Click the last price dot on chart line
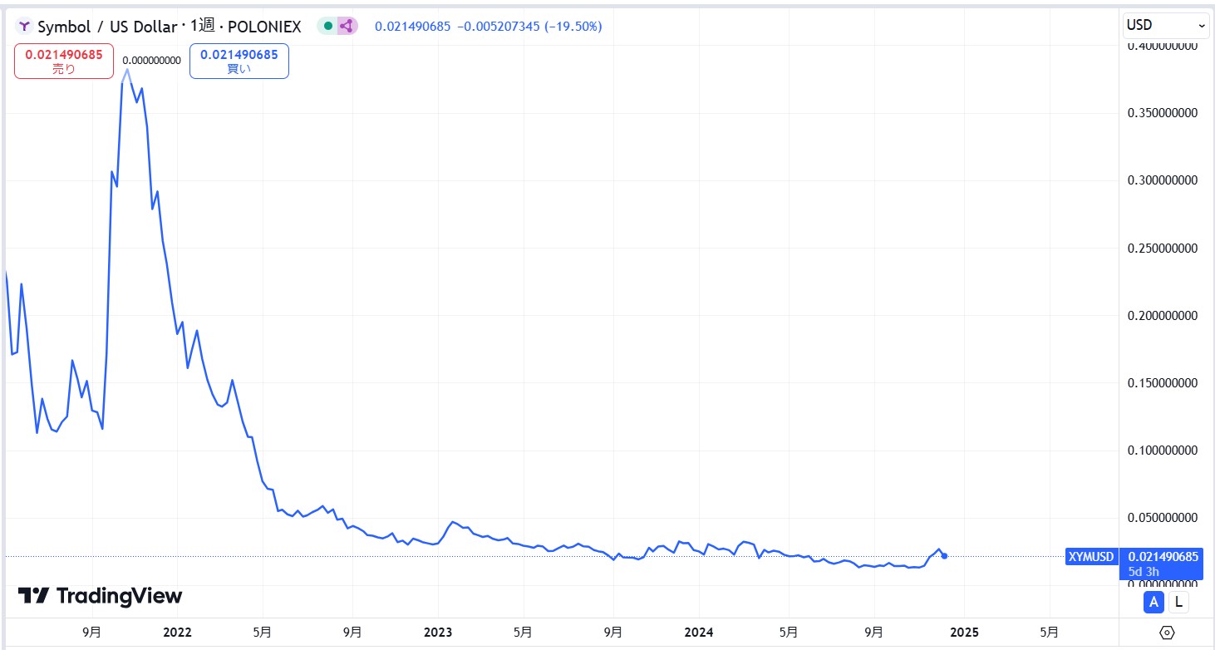Image resolution: width=1215 pixels, height=650 pixels. pos(944,556)
